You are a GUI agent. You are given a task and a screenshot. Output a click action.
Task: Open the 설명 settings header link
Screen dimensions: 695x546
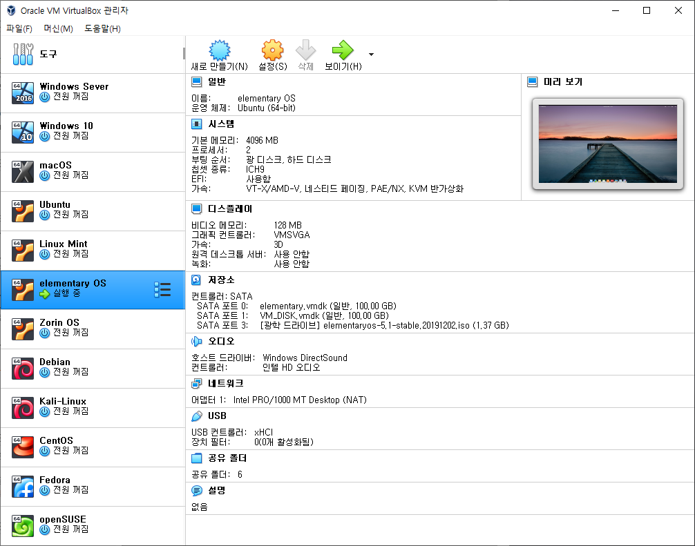point(217,491)
